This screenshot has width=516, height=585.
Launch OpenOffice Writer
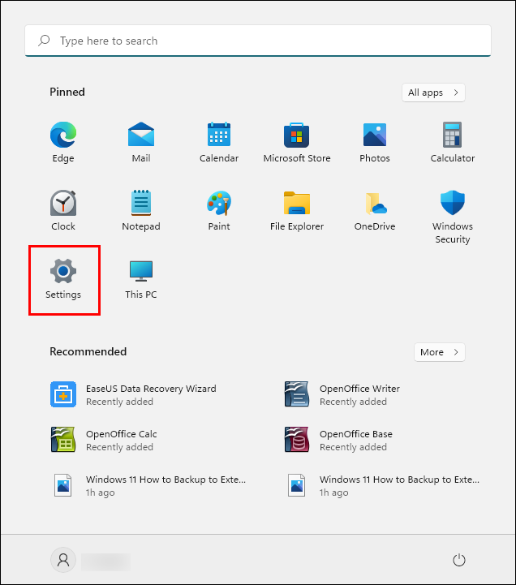(x=342, y=394)
